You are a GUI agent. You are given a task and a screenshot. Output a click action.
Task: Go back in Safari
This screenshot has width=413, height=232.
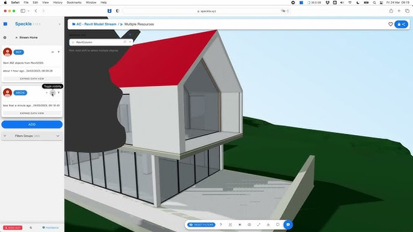(36, 11)
